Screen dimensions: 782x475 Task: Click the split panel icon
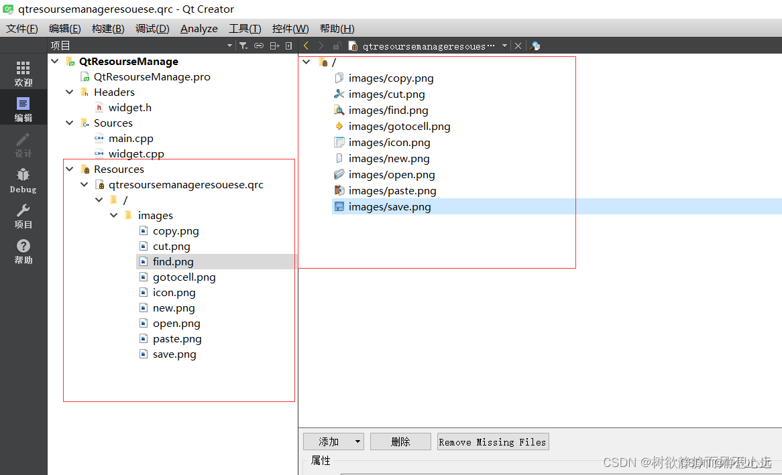click(x=274, y=46)
